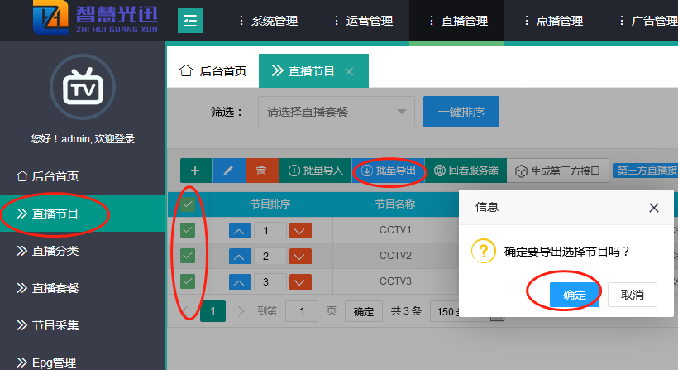This screenshot has width=678, height=370.
Task: Open 直播分类 in the sidebar
Action: [x=55, y=251]
